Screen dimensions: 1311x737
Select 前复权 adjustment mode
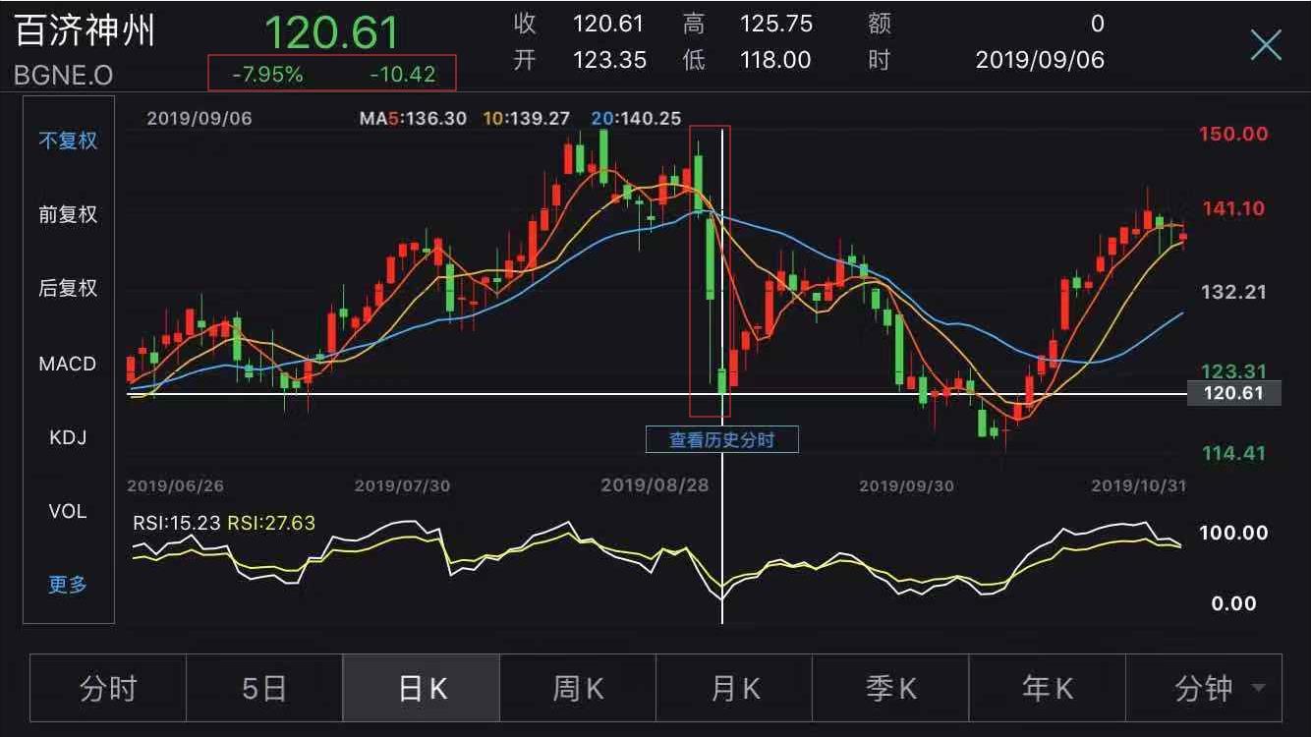[x=68, y=214]
